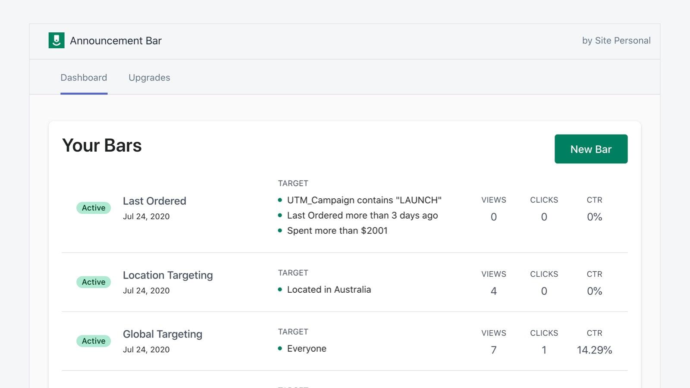Select the Last Ordered more than 3 days target
The image size is (690, 388).
coord(362,216)
